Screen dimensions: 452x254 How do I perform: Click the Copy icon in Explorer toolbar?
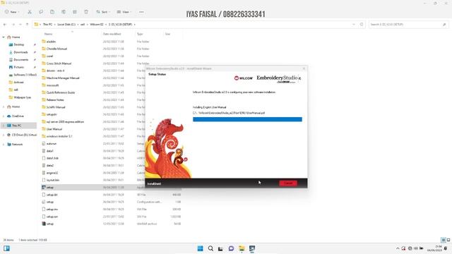point(41,12)
